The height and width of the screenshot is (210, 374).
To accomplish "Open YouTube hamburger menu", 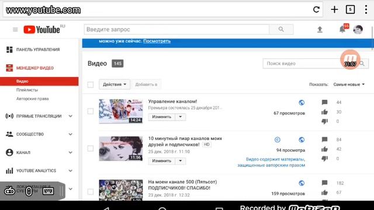I will pyautogui.click(x=15, y=30).
